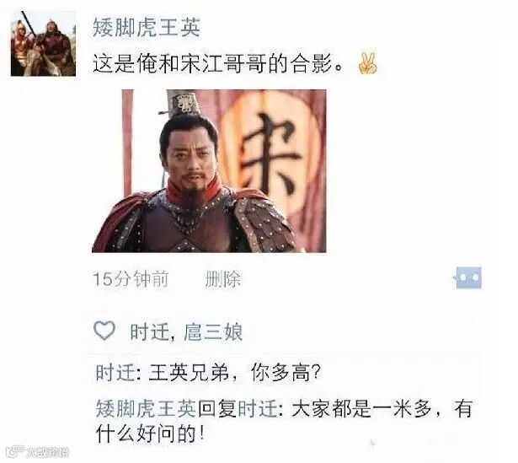Select the reply text 大家都是一米多
Image resolution: width=518 pixels, height=463 pixels.
tap(361, 409)
